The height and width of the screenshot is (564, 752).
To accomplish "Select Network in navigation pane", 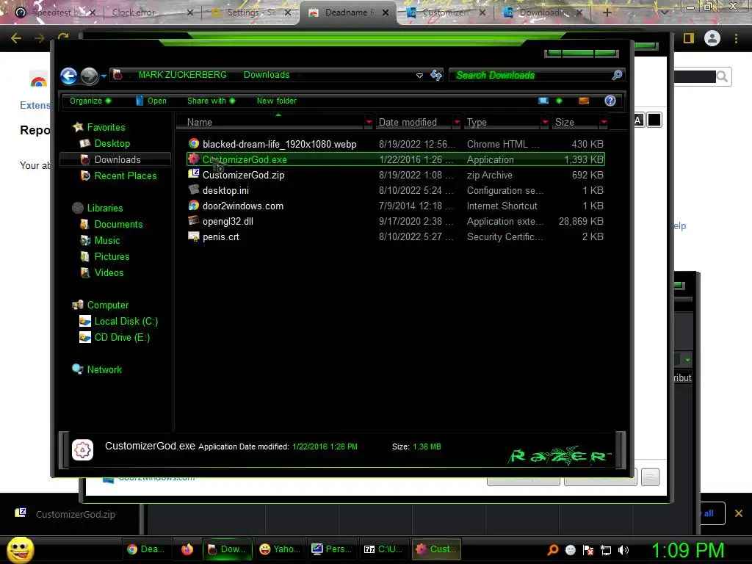I will tap(104, 370).
